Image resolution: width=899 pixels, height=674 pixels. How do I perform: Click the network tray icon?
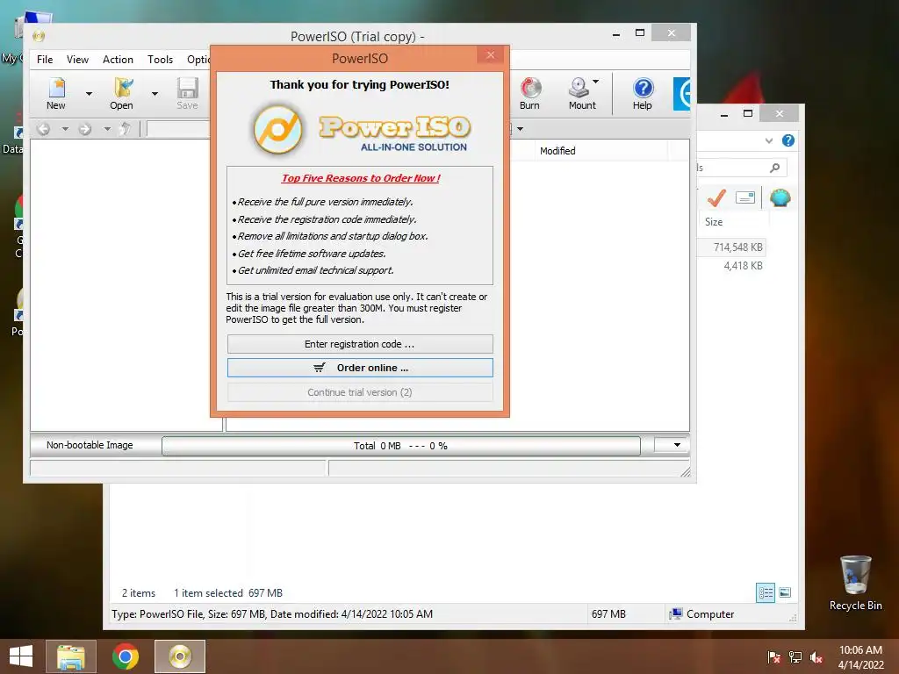tap(795, 656)
